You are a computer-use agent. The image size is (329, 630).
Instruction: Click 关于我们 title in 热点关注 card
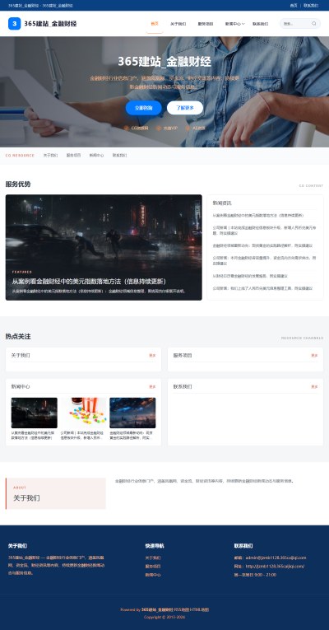coord(21,356)
